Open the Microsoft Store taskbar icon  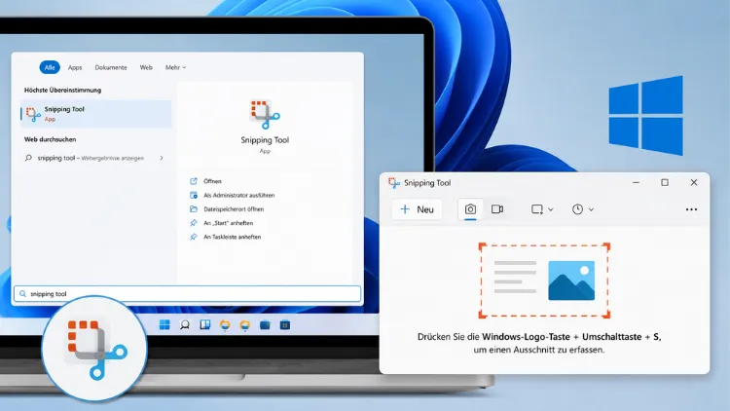coord(285,324)
